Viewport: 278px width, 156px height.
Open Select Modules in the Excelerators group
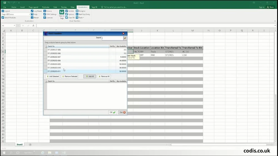tap(9, 18)
